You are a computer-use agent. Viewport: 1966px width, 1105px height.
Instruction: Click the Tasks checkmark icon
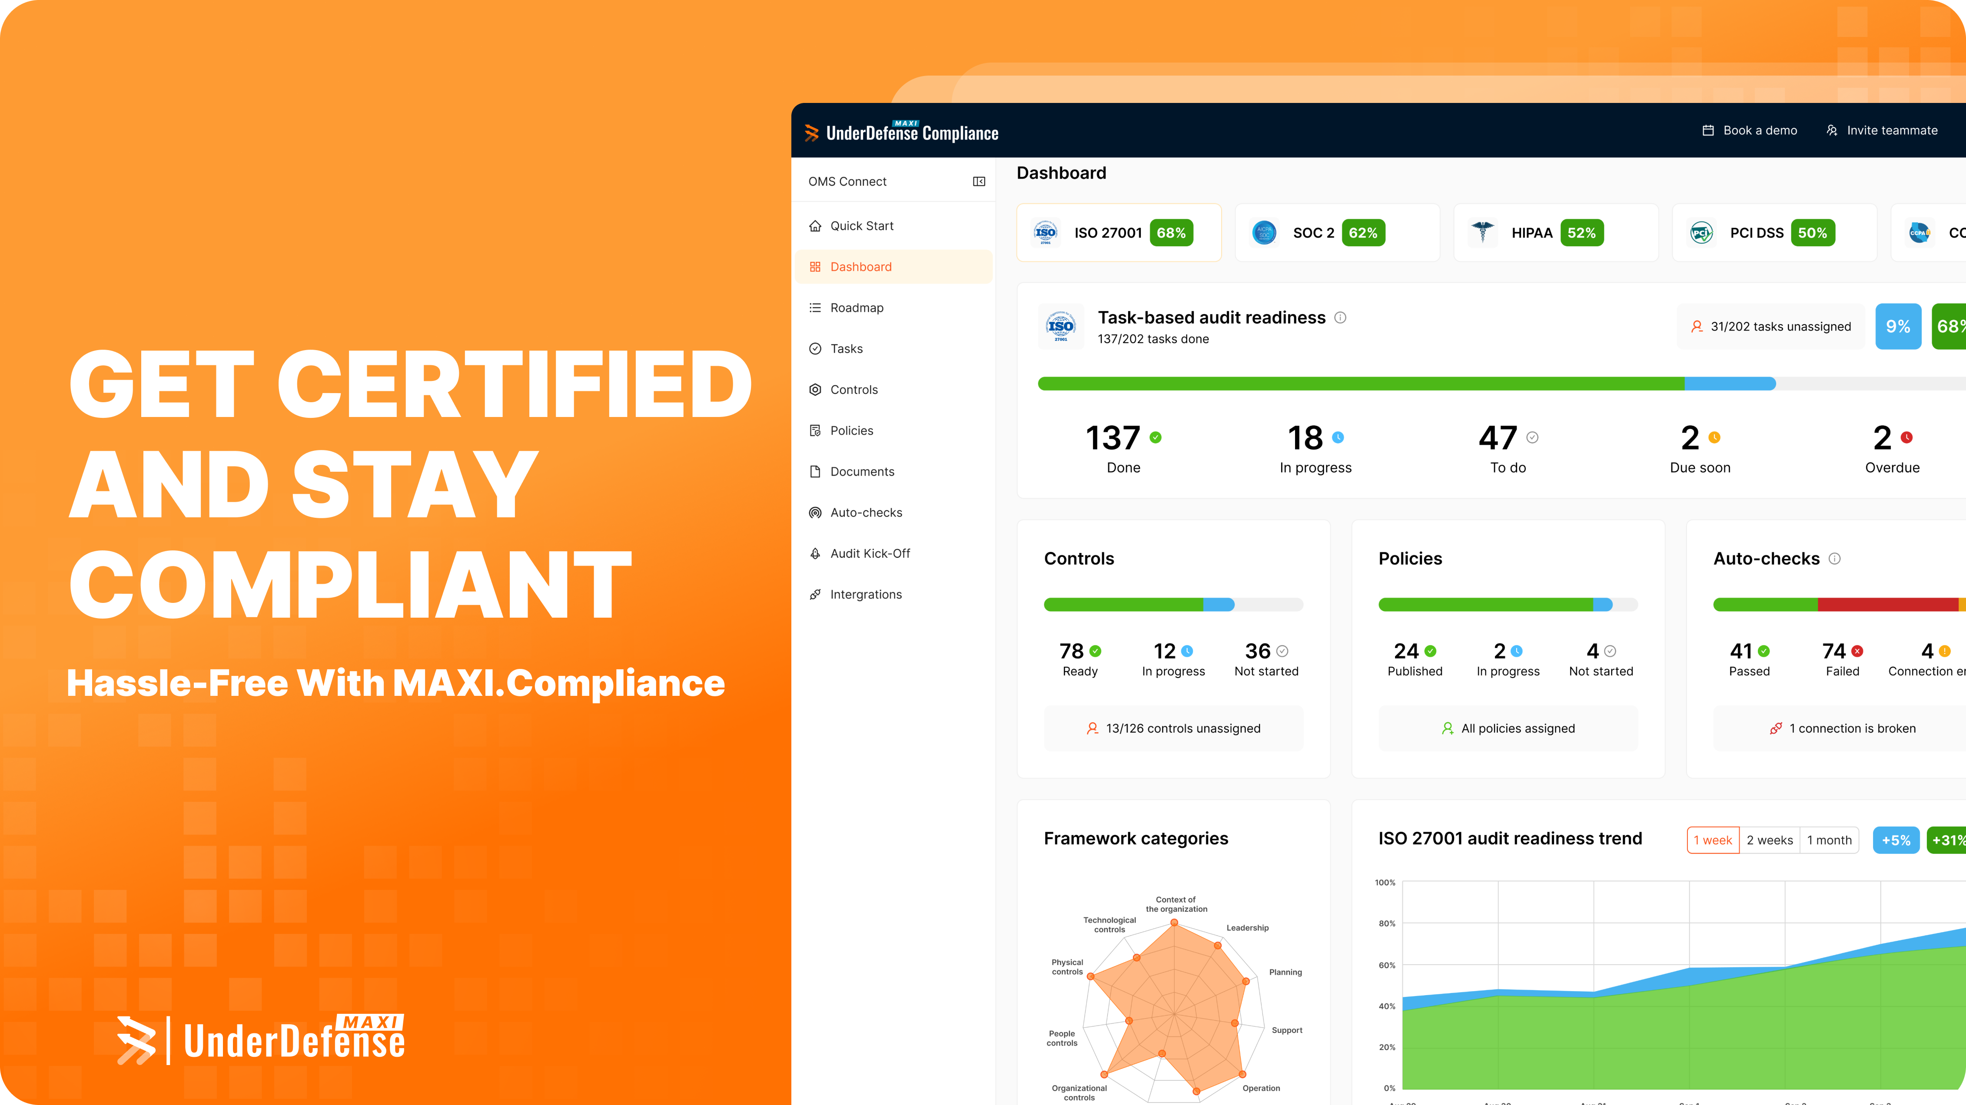coord(816,348)
